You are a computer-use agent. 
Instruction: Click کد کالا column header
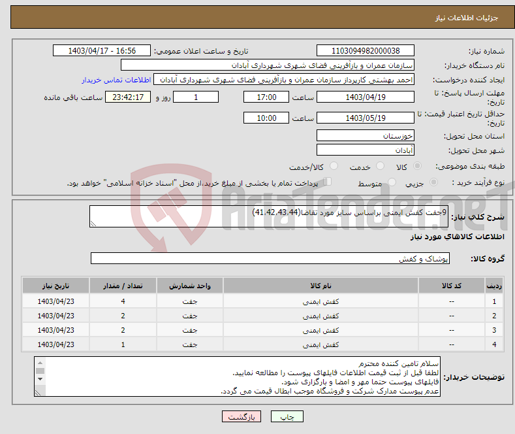click(452, 286)
